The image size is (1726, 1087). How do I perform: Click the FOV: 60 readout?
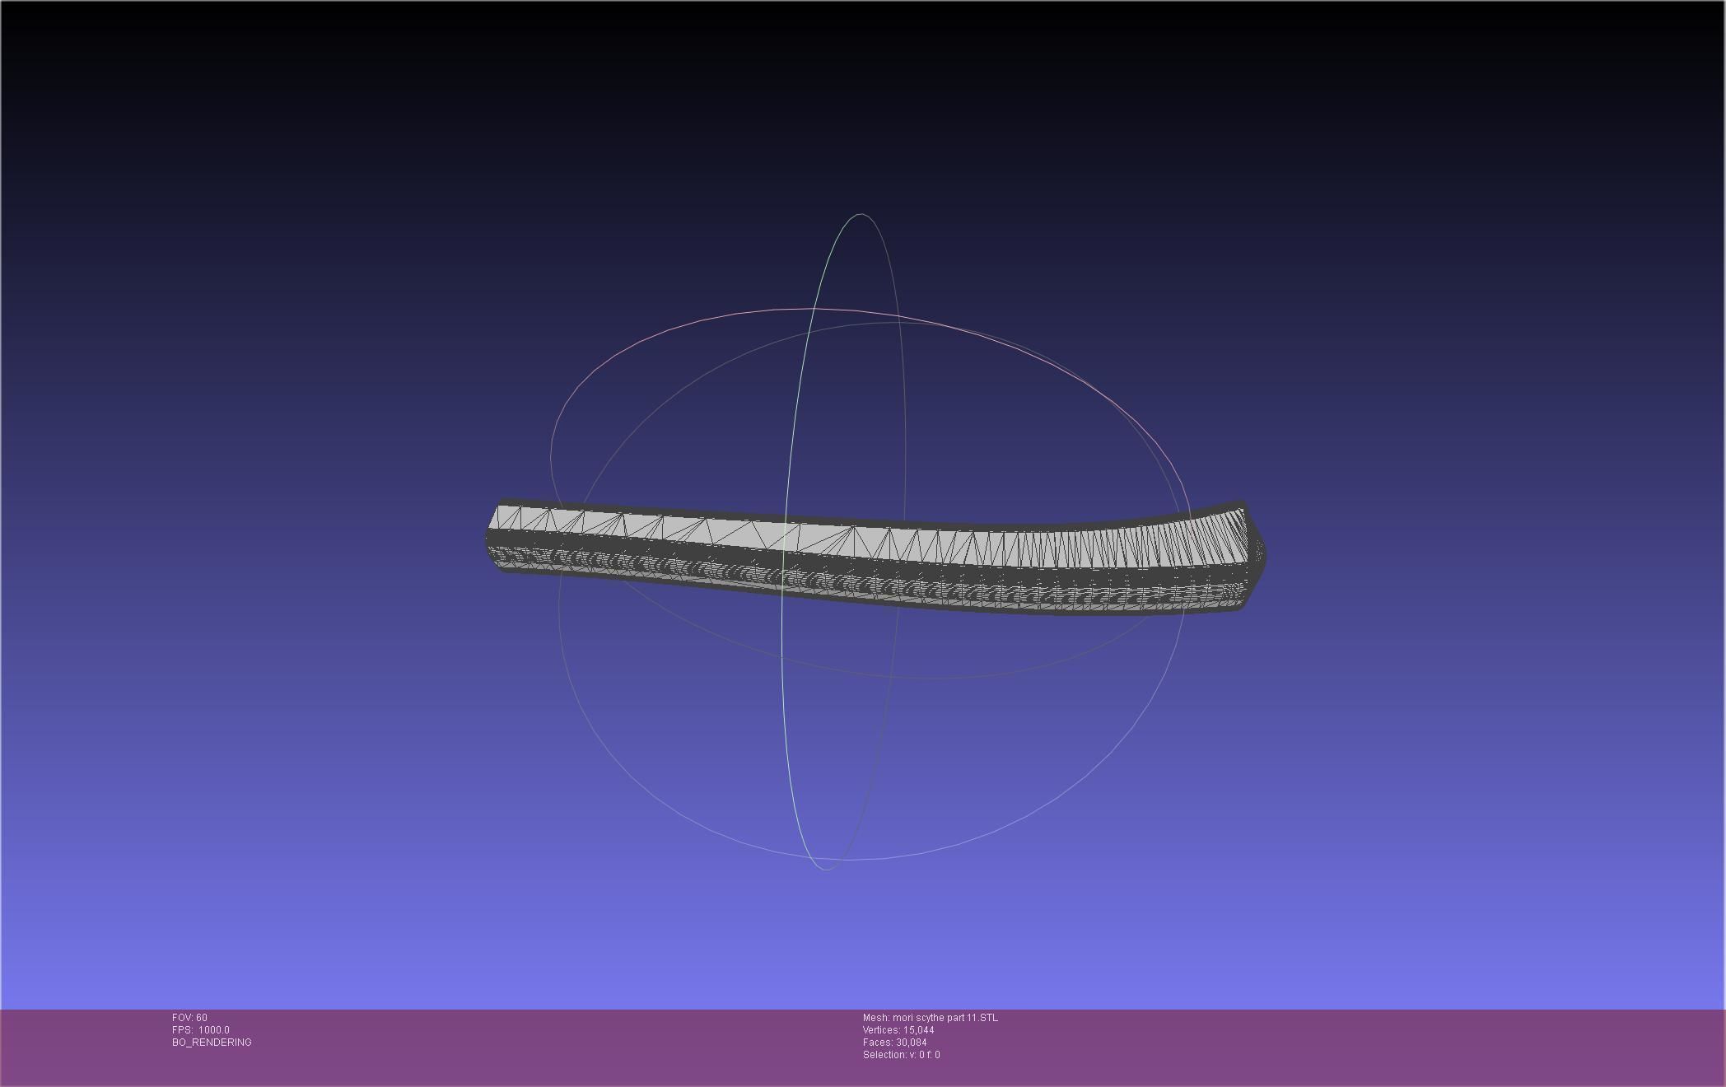coord(189,1018)
